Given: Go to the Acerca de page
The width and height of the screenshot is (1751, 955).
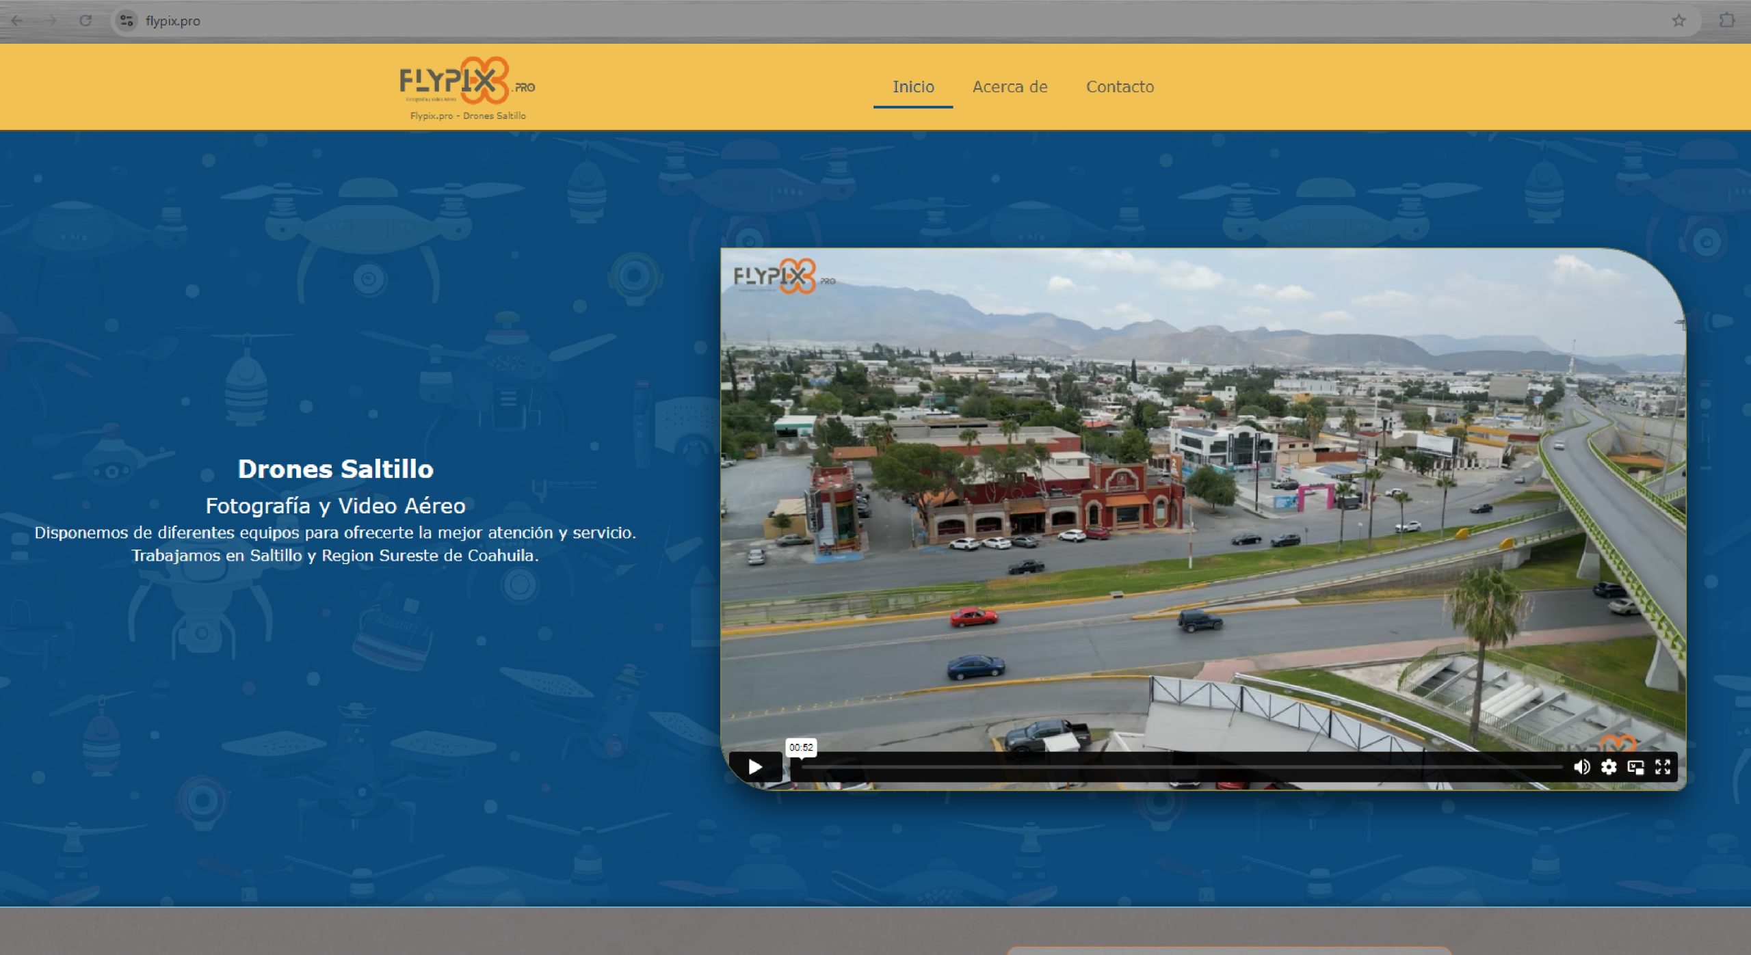Looking at the screenshot, I should coord(1010,87).
